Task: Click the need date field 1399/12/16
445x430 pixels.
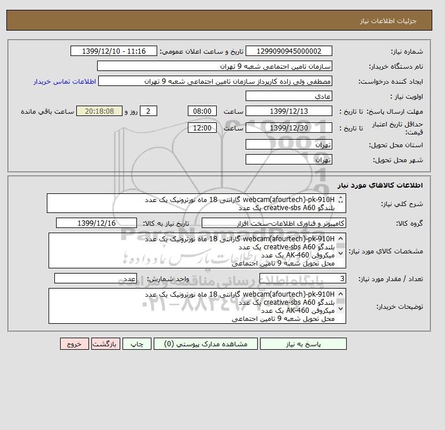Action: coord(97,223)
